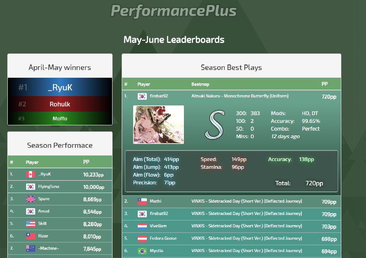Click Aitsuki Nakuru - Monochrome Butterfly beatmap title

coord(240,96)
